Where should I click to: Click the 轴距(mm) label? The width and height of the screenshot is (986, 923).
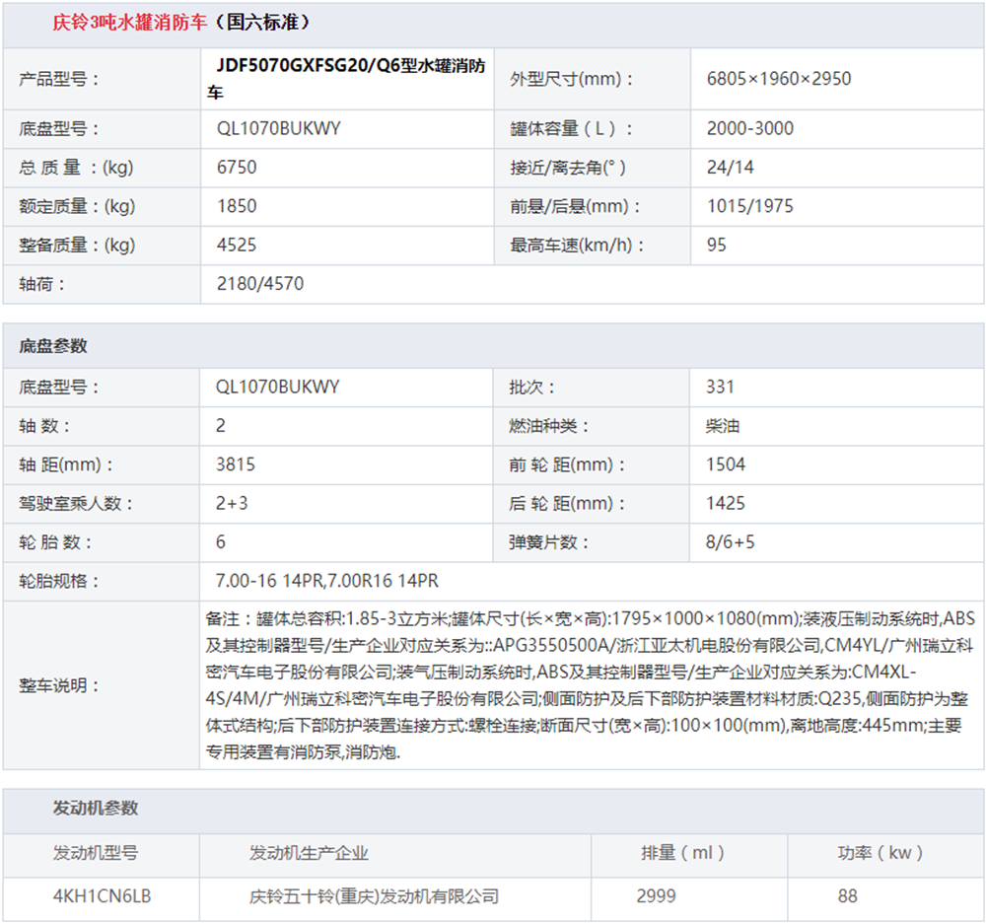[65, 465]
